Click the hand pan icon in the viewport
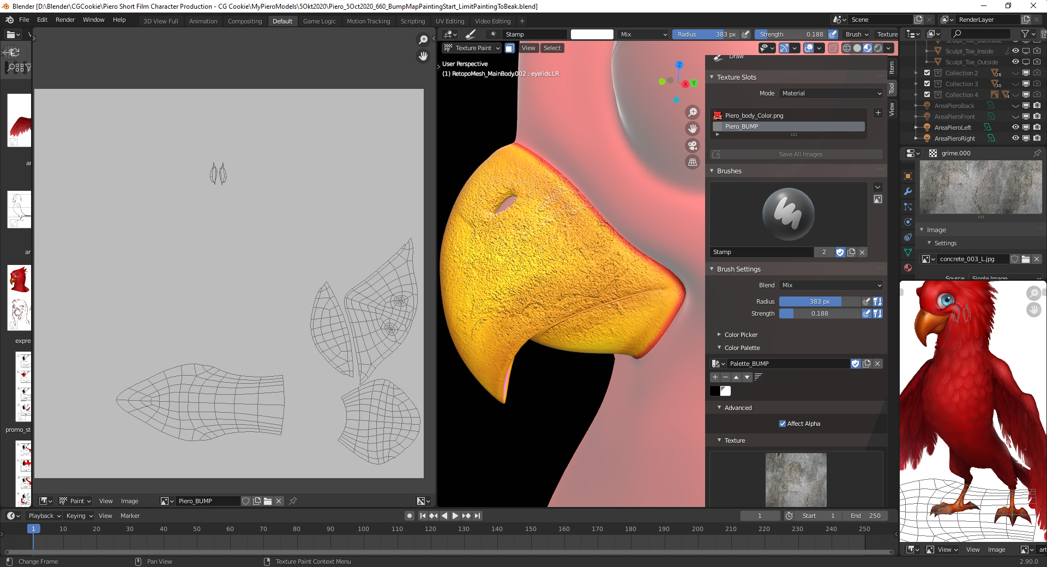 pyautogui.click(x=692, y=129)
